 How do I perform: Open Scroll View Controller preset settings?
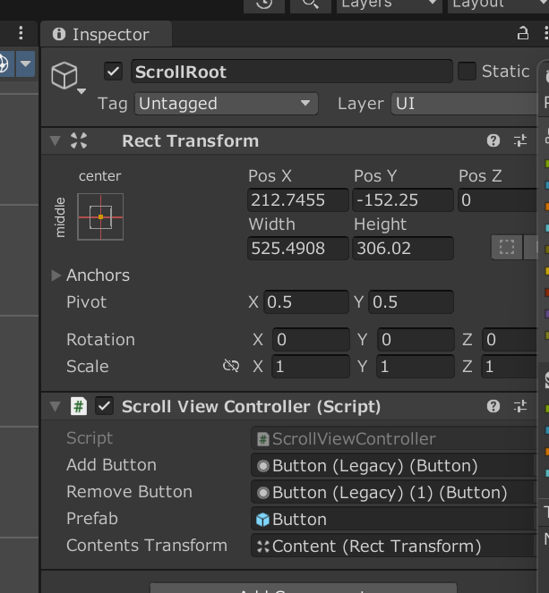pyautogui.click(x=520, y=407)
